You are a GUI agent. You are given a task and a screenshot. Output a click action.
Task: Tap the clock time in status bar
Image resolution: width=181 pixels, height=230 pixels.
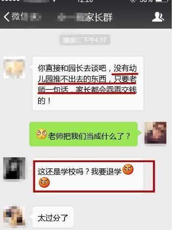pos(85,1)
